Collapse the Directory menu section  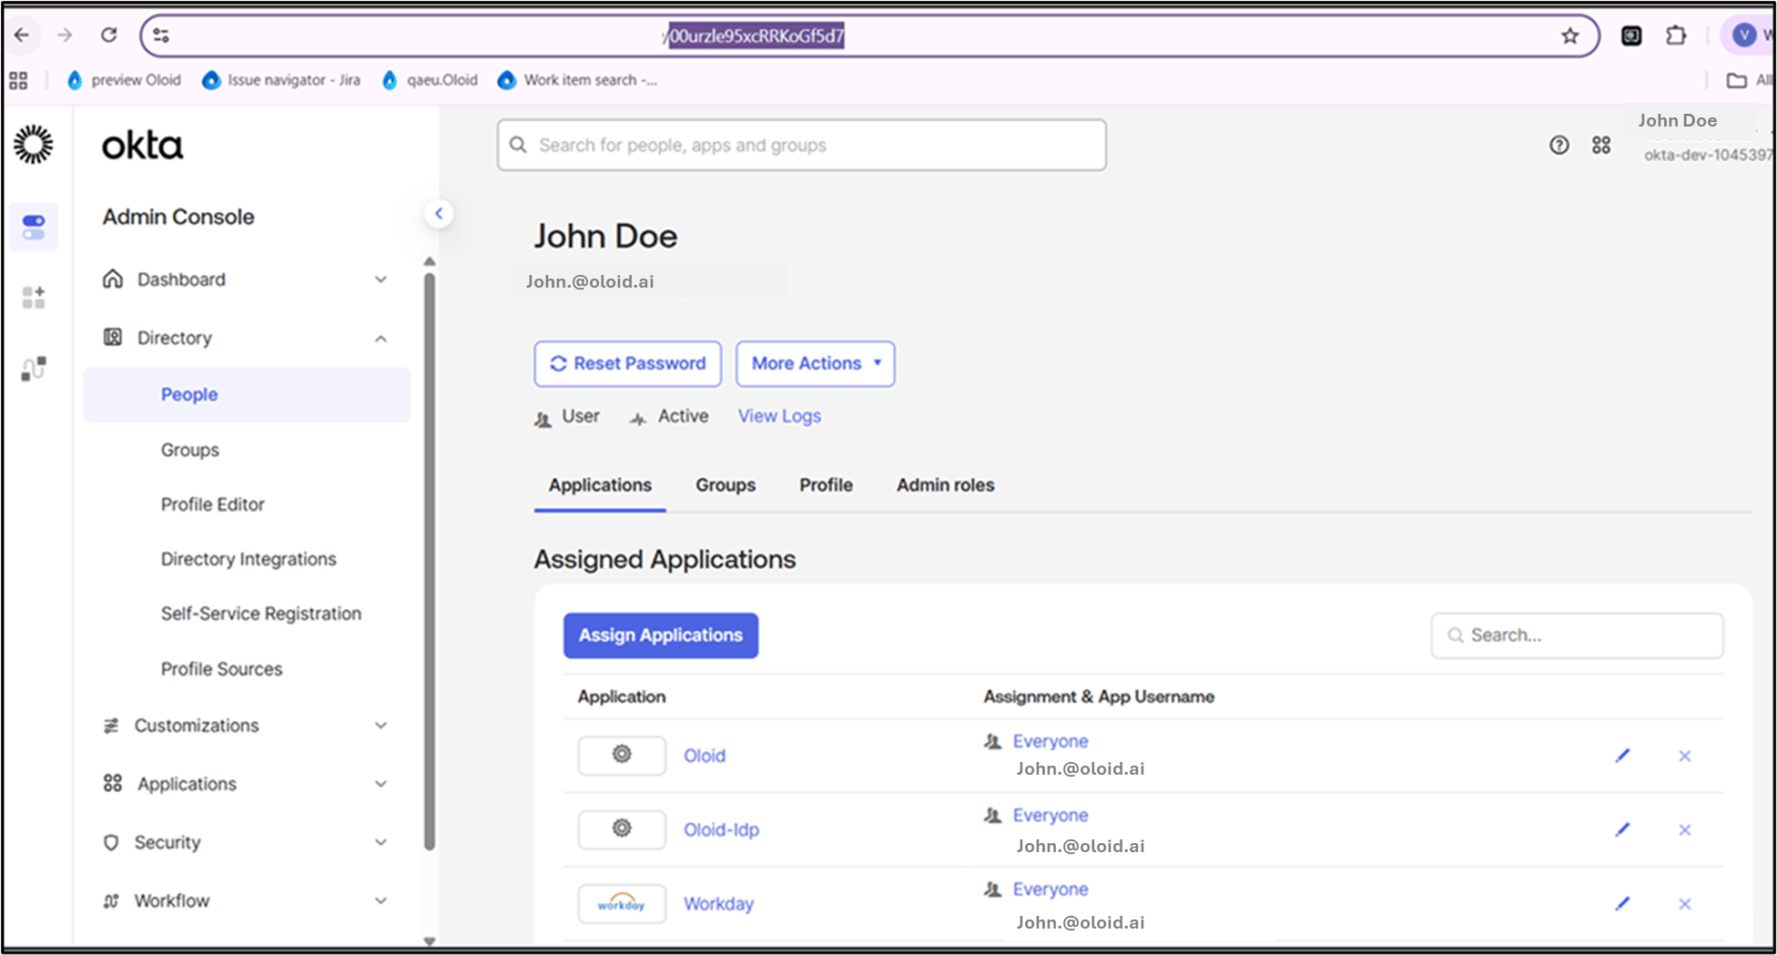[246, 338]
